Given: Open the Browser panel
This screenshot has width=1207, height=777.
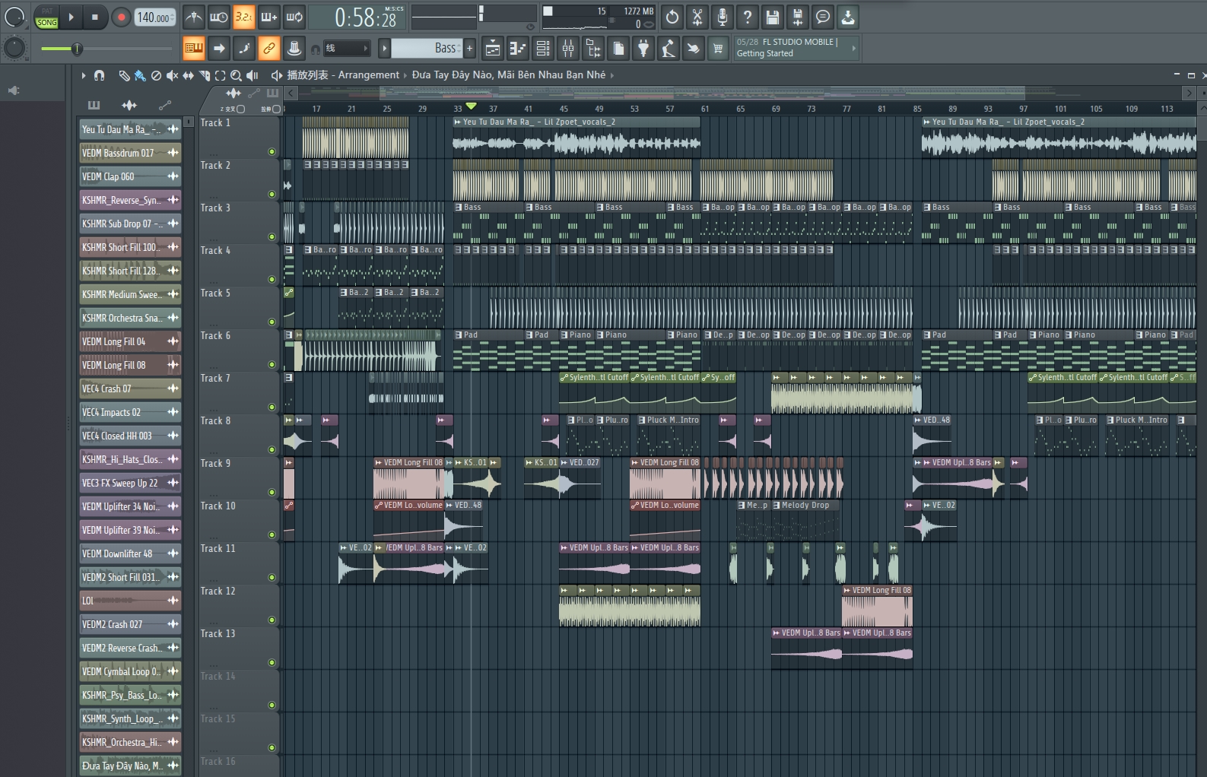Looking at the screenshot, I should pyautogui.click(x=593, y=49).
